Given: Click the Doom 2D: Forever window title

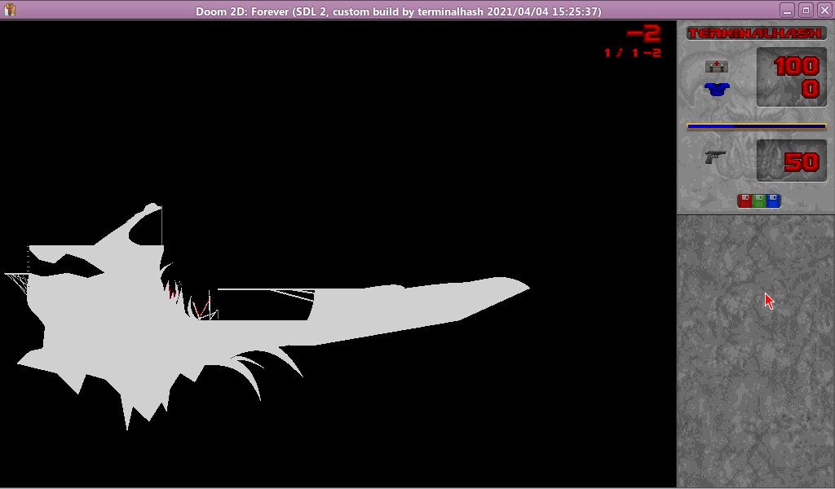Looking at the screenshot, I should click(x=398, y=11).
